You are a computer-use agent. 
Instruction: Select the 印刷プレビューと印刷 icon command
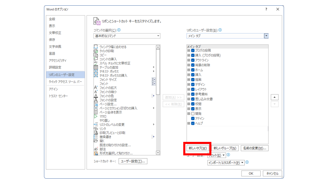(x=96, y=132)
